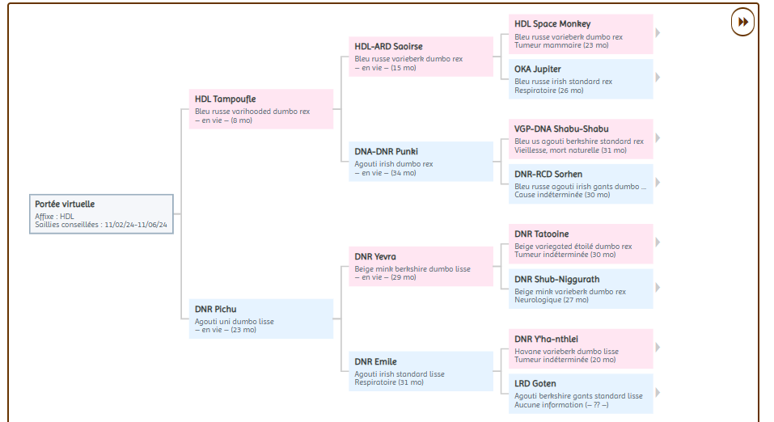This screenshot has width=774, height=422.
Task: Open the HDL Tampoufle pedigree card
Action: 260,109
